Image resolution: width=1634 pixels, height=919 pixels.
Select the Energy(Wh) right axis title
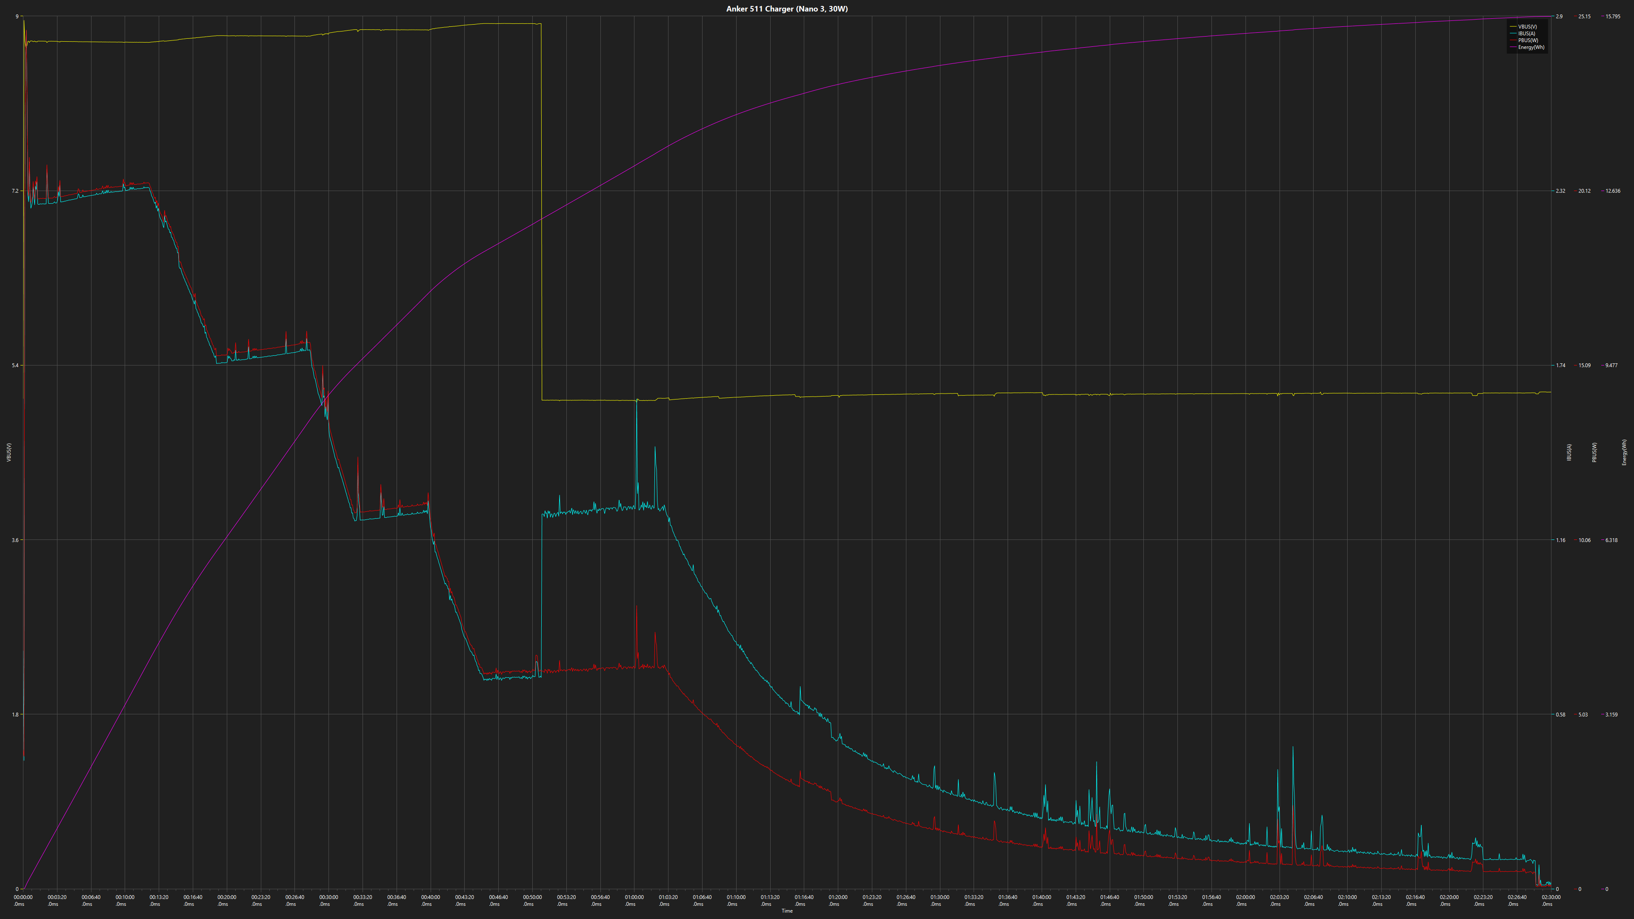tap(1624, 452)
